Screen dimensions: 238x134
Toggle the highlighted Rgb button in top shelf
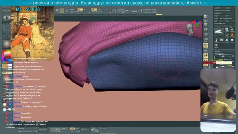tap(80, 9)
